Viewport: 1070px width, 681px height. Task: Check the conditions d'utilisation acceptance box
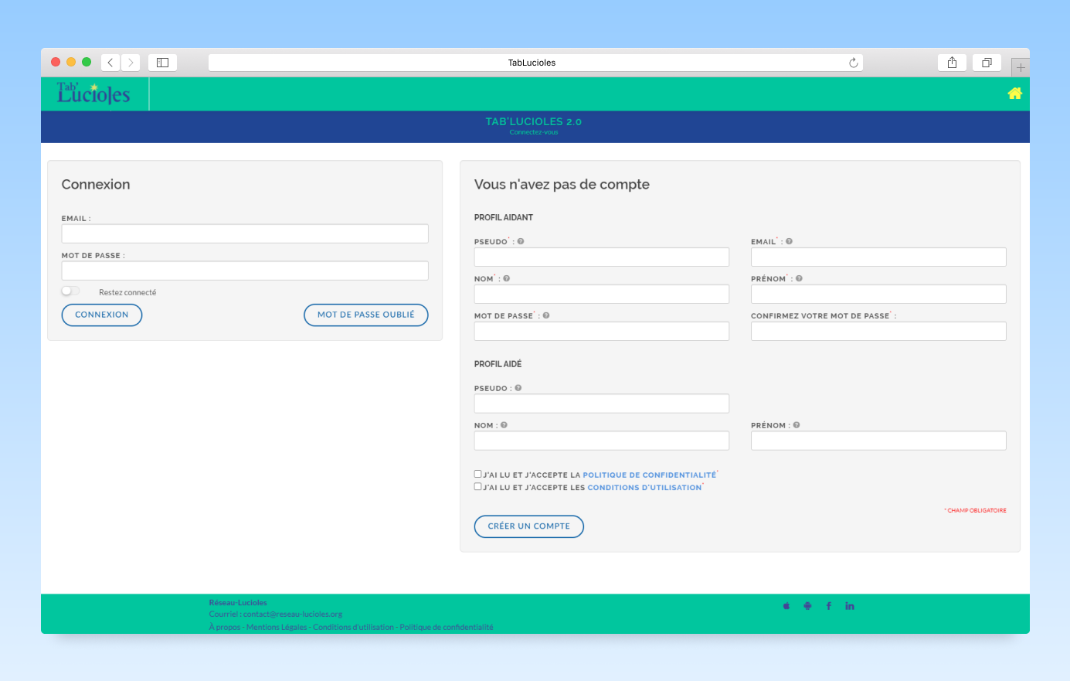477,486
